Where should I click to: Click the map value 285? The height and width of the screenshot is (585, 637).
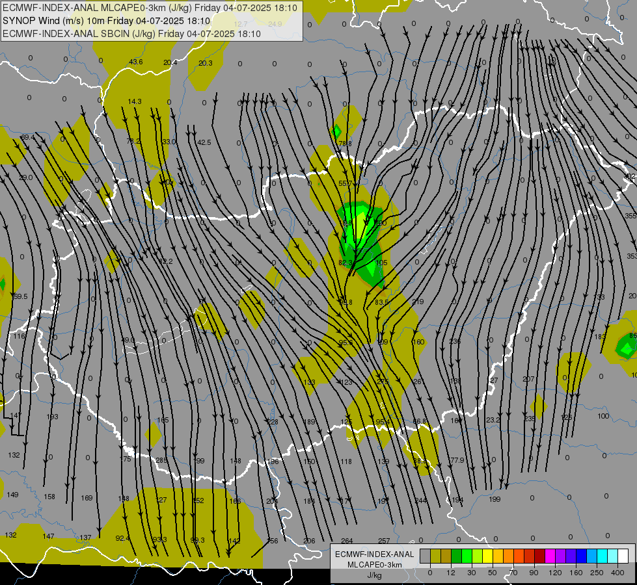coord(161,460)
